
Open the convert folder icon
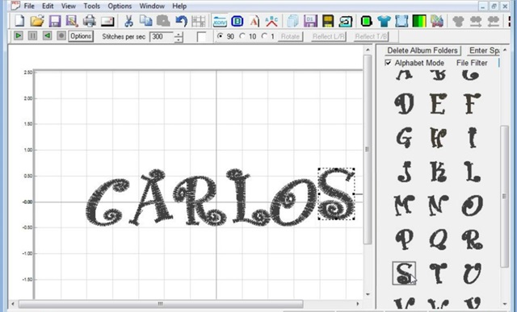(x=220, y=21)
